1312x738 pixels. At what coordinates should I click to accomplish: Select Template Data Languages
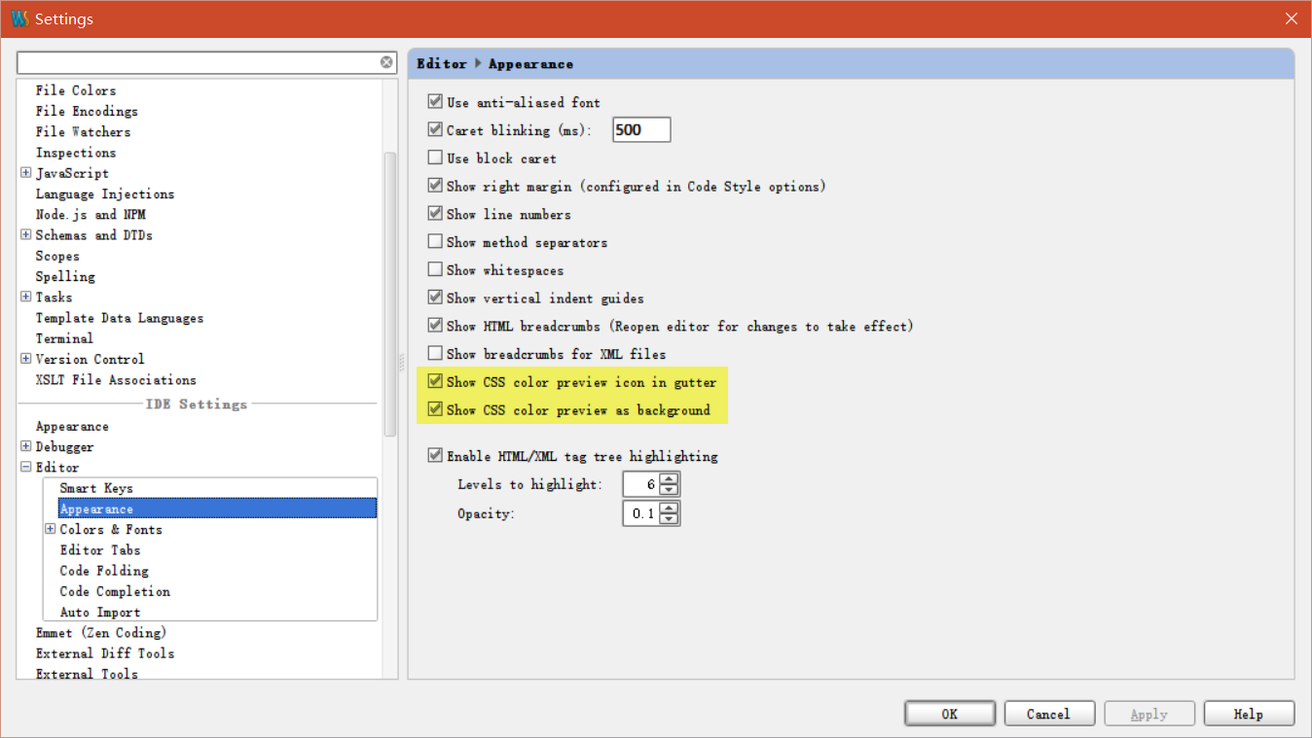coord(120,318)
